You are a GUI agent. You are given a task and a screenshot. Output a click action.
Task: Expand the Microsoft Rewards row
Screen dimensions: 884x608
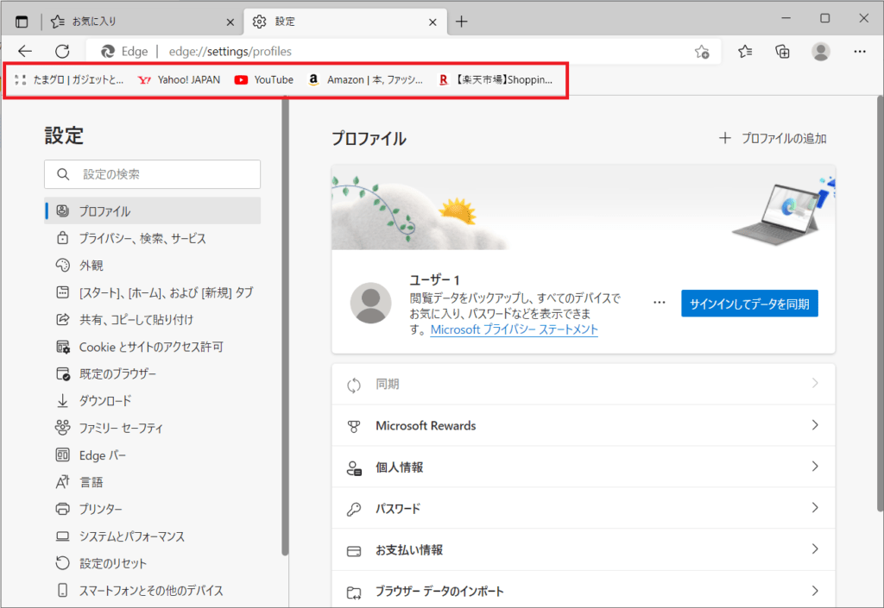[x=583, y=426]
